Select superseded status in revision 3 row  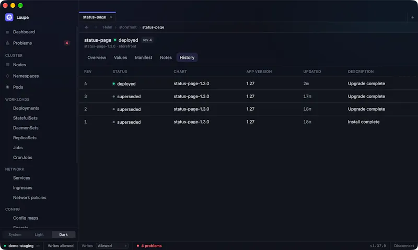point(126,97)
